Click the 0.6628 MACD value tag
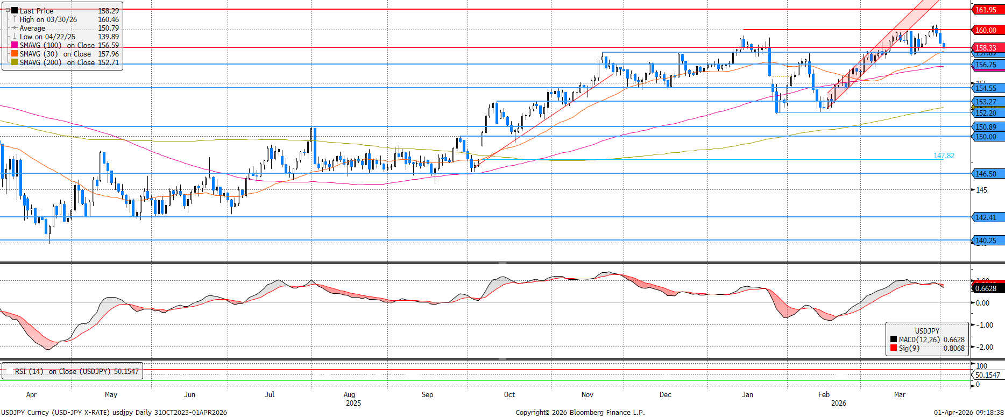Viewport: 1005px width, 417px height. (988, 288)
